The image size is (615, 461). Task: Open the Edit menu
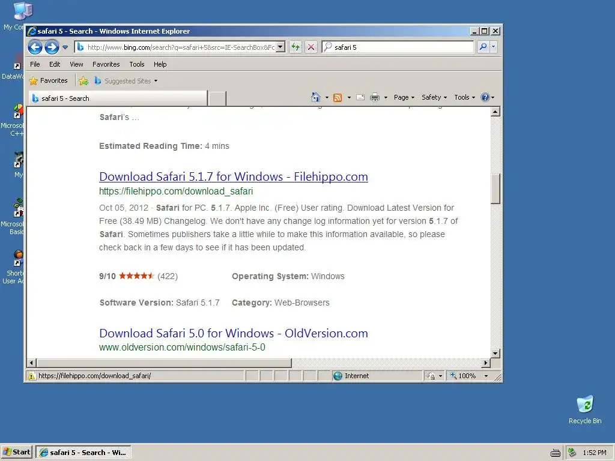point(55,64)
